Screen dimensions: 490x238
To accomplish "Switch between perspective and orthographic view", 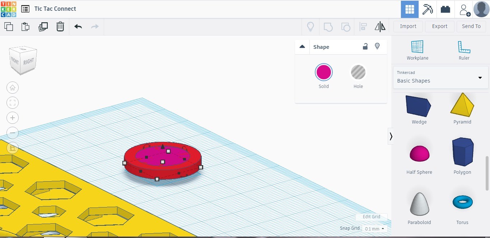I will [x=13, y=148].
